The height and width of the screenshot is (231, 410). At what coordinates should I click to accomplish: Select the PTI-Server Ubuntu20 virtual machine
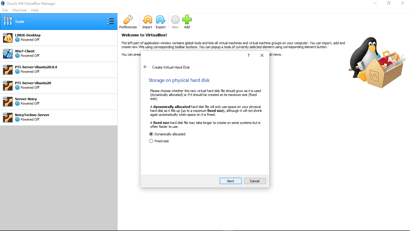(x=59, y=86)
